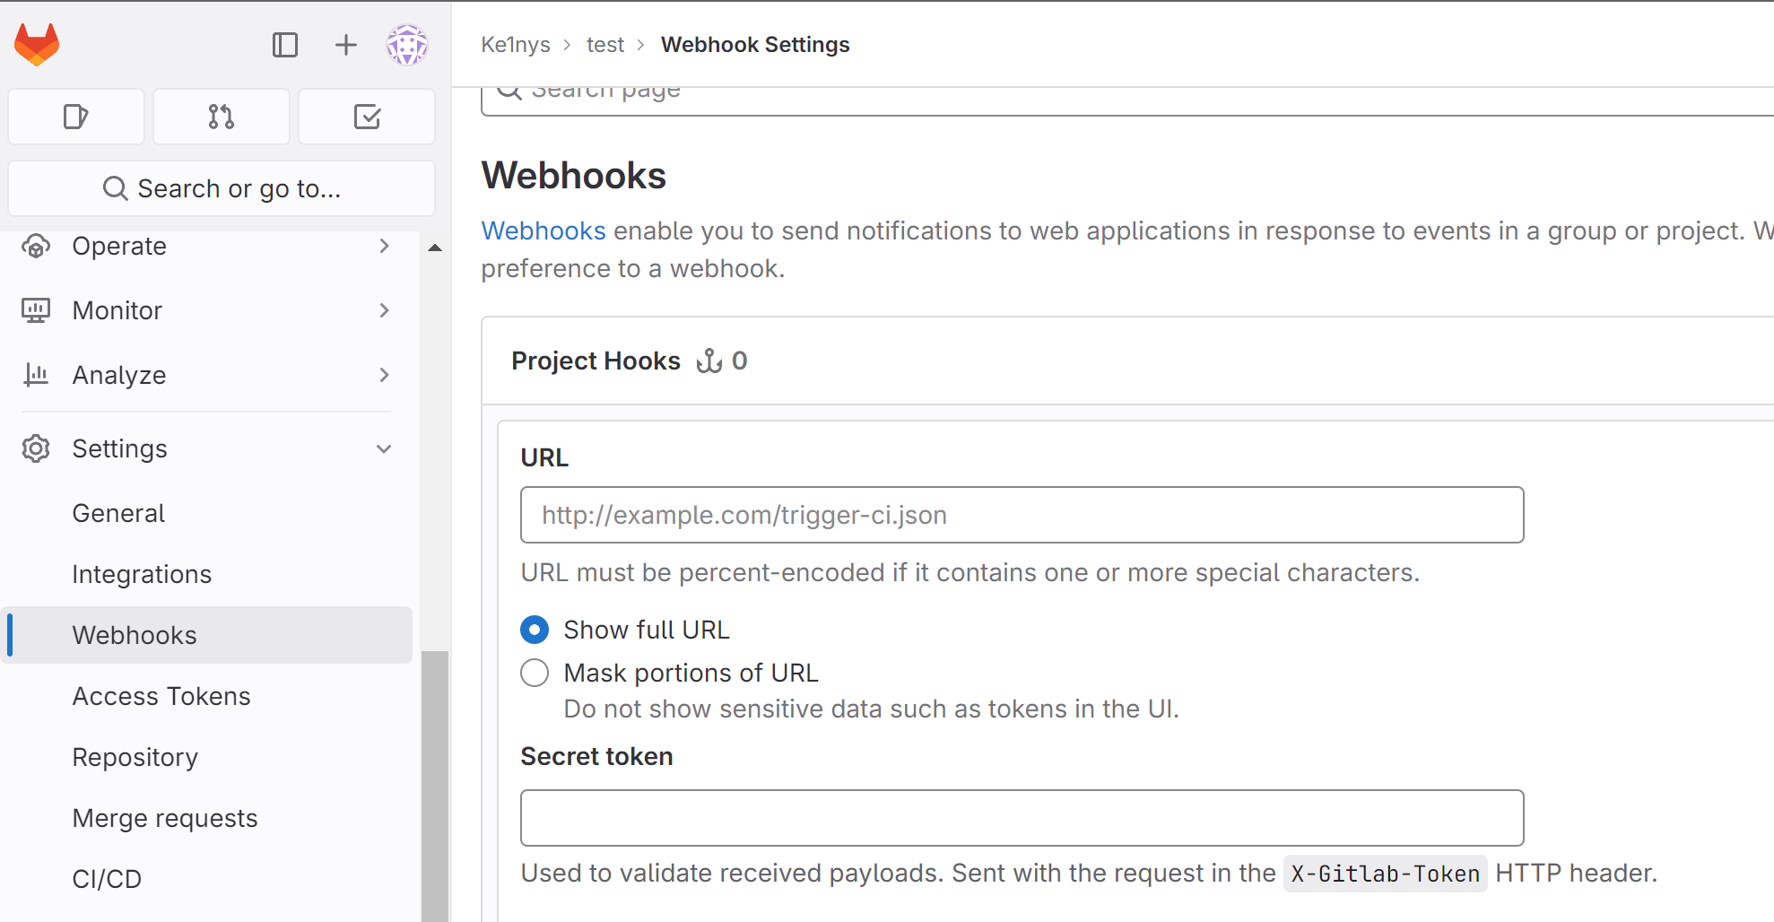Expand the Analyze section chevron
This screenshot has width=1774, height=922.
pyautogui.click(x=384, y=375)
